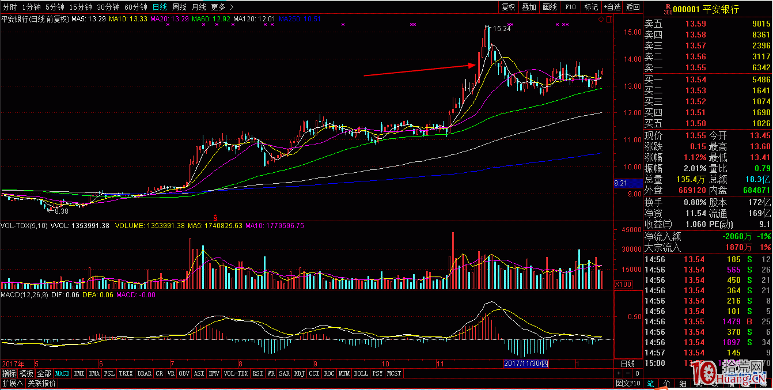Click the red X100 volume unit label

click(x=623, y=285)
